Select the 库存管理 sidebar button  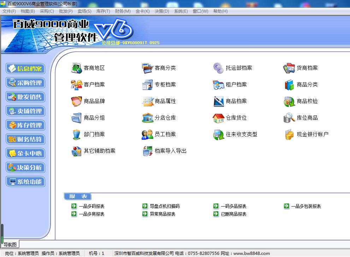click(x=25, y=125)
